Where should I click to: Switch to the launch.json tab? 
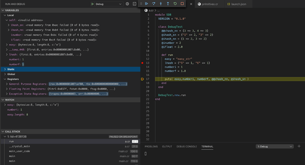(x=238, y=4)
